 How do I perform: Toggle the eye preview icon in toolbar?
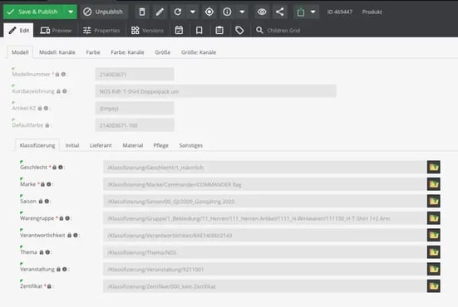(262, 12)
